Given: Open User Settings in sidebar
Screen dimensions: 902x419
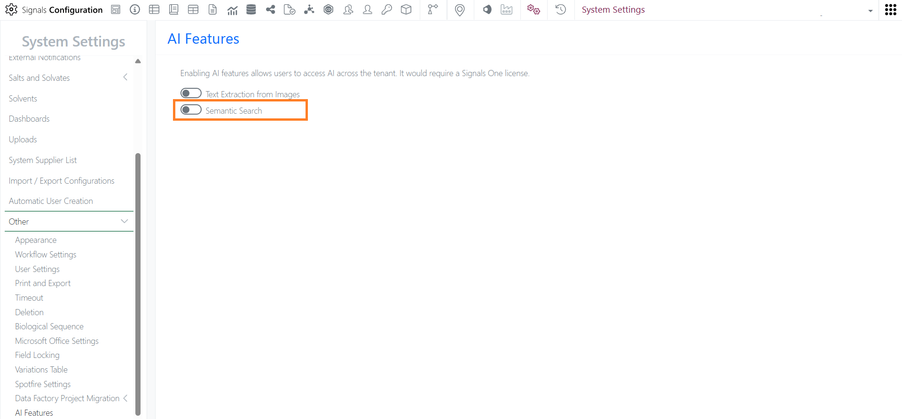Looking at the screenshot, I should 37,269.
